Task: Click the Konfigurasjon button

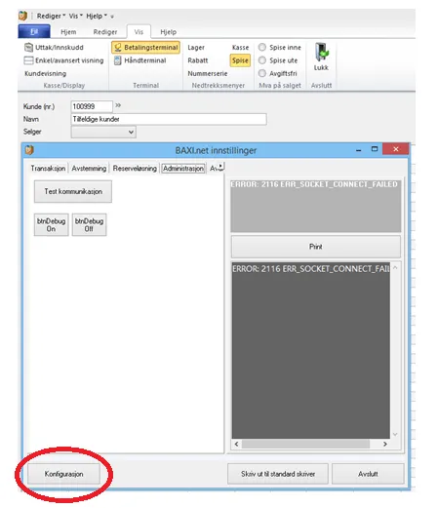Action: point(63,474)
